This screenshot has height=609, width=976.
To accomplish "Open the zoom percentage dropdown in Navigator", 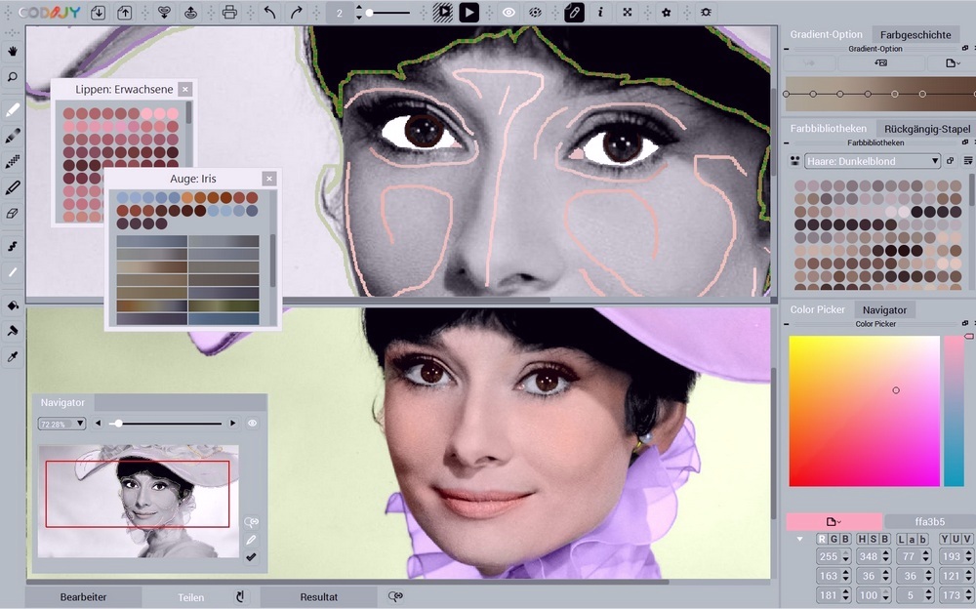I will [x=61, y=423].
